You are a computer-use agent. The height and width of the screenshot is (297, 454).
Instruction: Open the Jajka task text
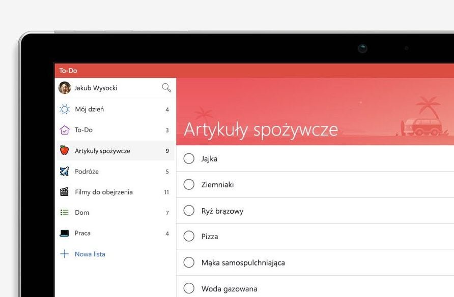coord(209,158)
